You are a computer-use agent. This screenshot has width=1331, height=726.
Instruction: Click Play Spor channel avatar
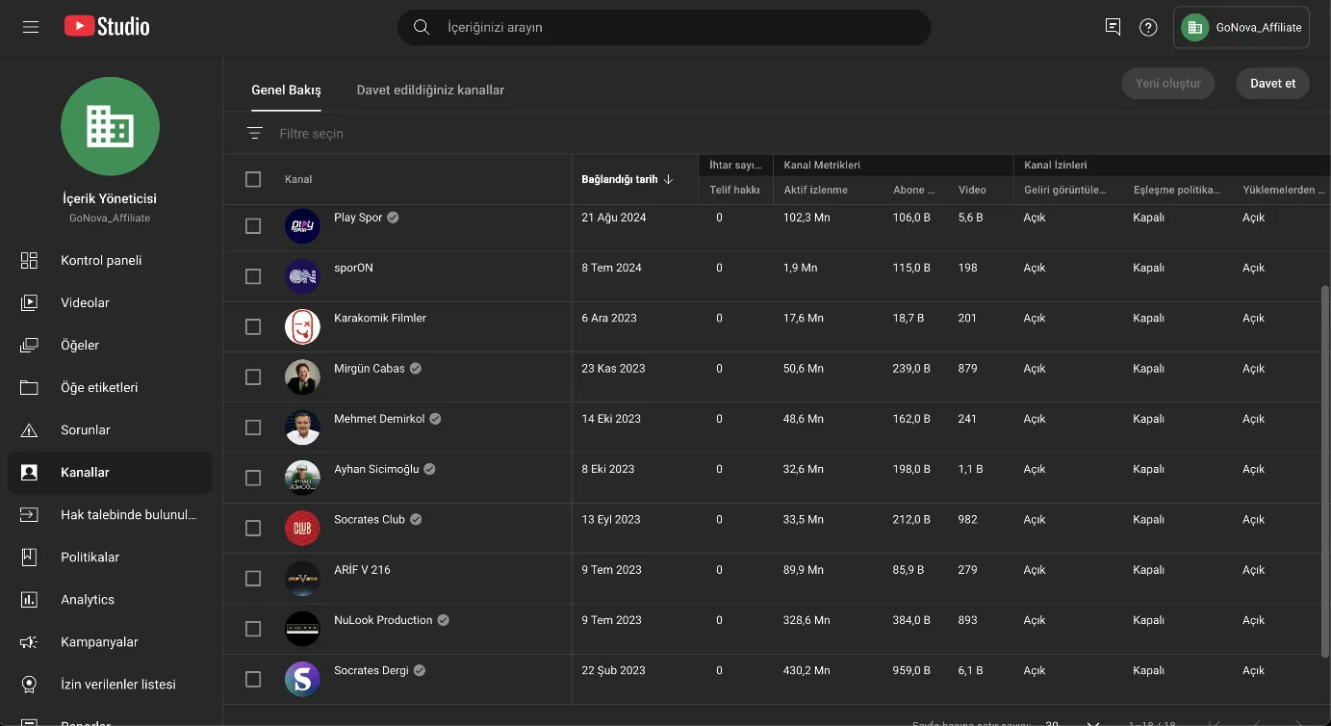coord(302,226)
